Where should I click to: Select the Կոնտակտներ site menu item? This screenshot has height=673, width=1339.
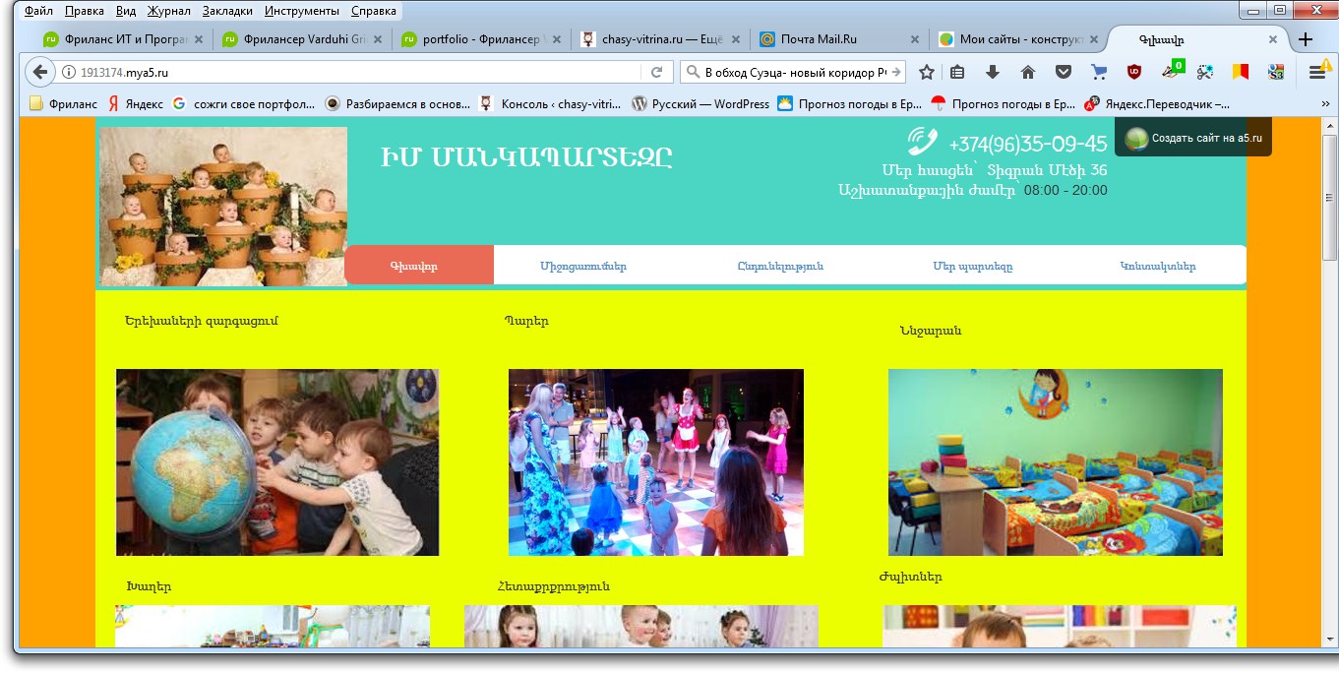(1158, 267)
